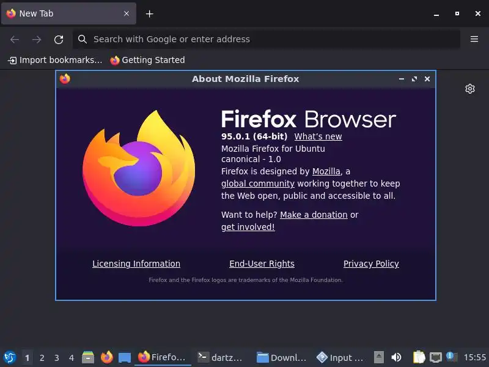
Task: Open update notifier tray icon
Action: coord(451,357)
